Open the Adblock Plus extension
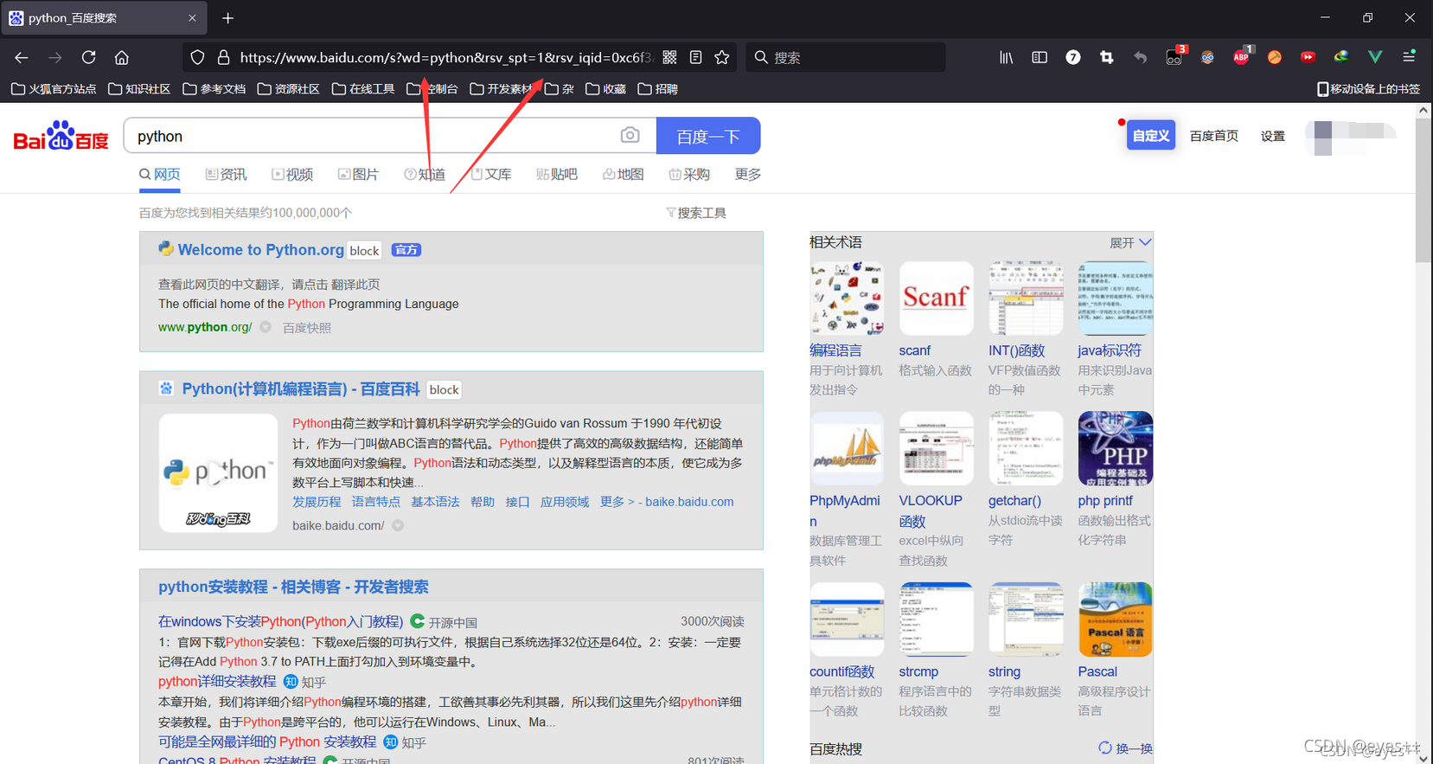Screen dimensions: 1433x764 (1241, 57)
